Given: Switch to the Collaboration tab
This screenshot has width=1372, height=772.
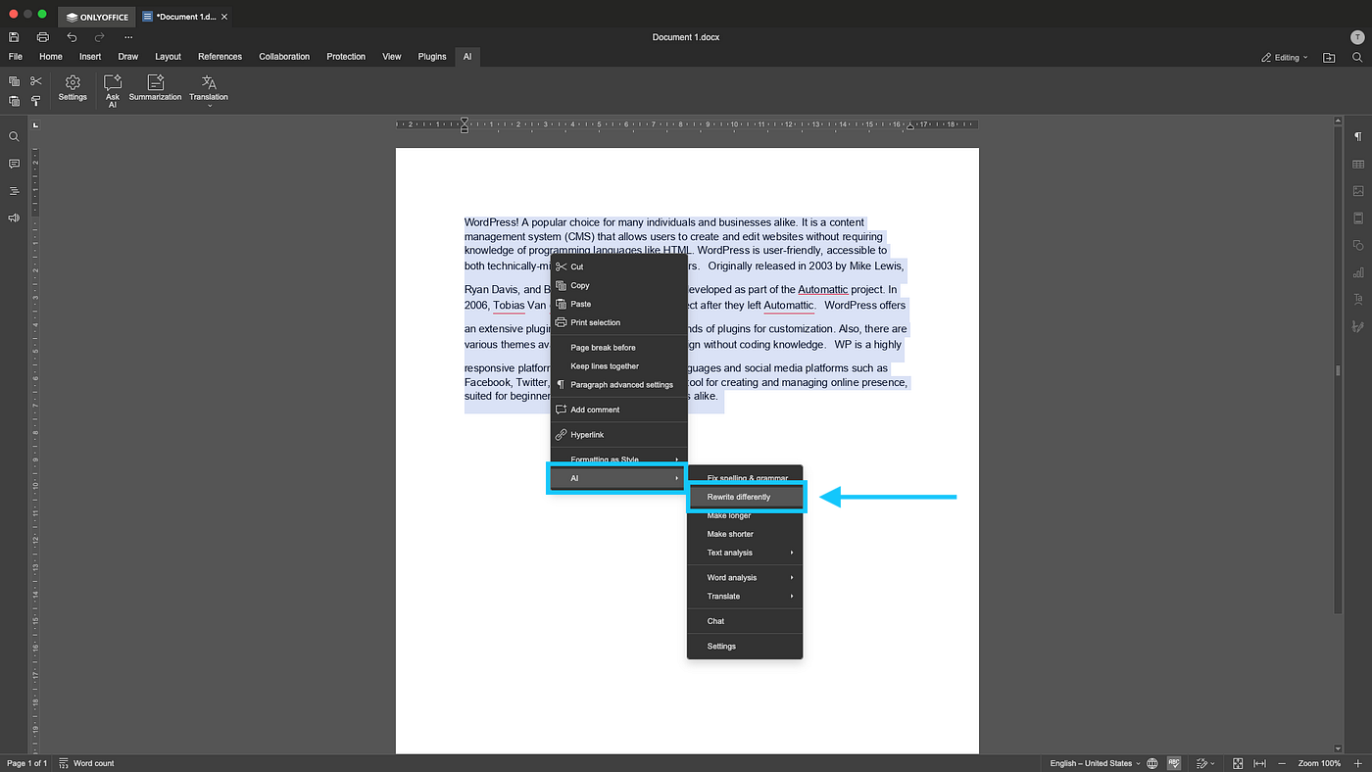Looking at the screenshot, I should pyautogui.click(x=284, y=57).
